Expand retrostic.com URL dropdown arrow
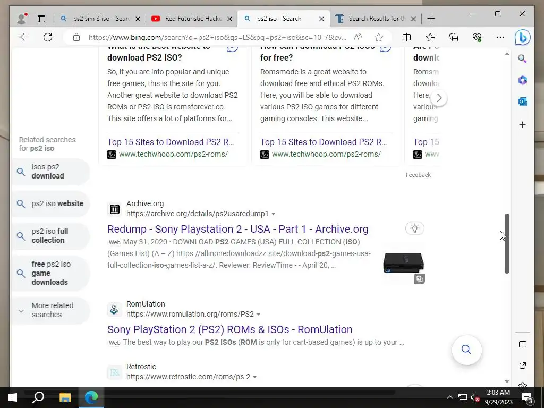Screen dimensions: 544x408 [x=254, y=377]
